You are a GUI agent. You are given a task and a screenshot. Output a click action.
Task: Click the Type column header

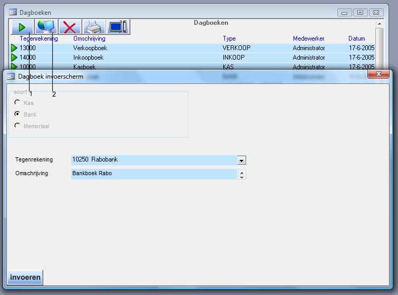pyautogui.click(x=229, y=39)
